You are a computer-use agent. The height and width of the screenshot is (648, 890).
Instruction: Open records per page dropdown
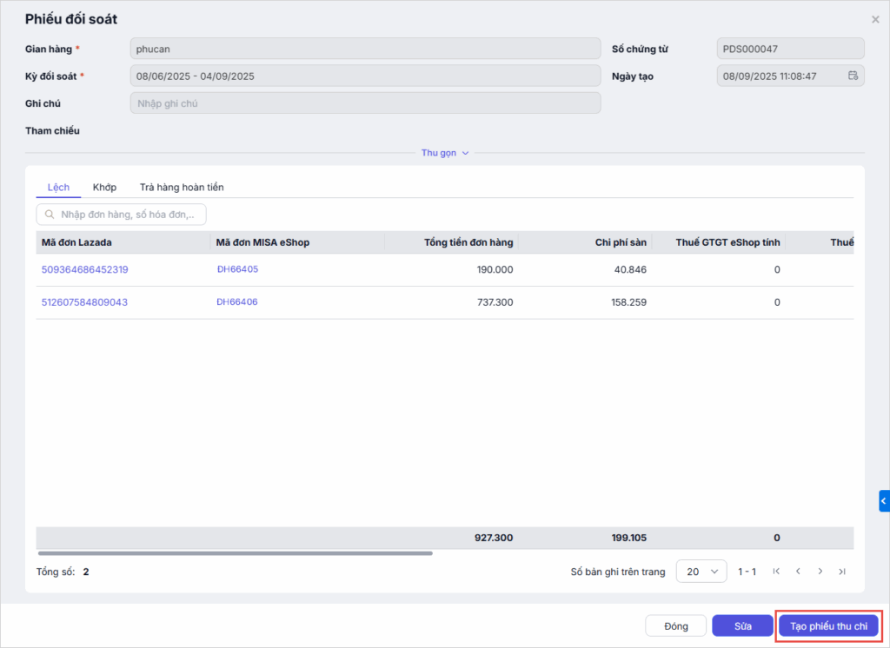coord(701,572)
